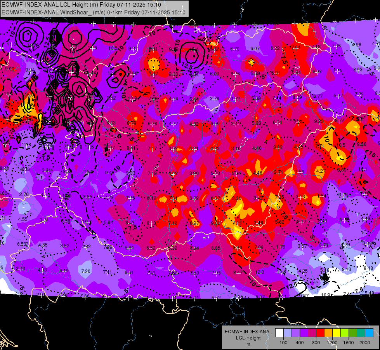Click the grid value 1.75
380x350 pixels.
pyautogui.click(x=281, y=247)
